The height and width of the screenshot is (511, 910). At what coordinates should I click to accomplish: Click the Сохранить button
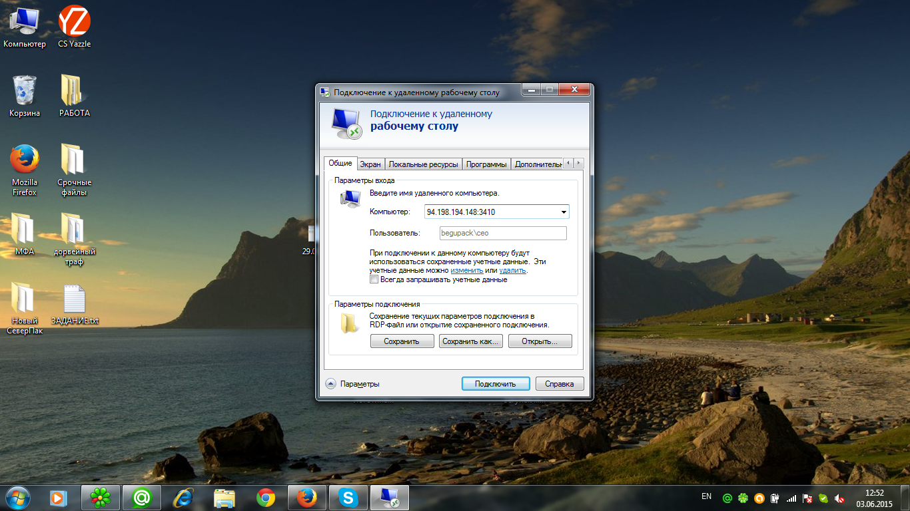[x=402, y=341]
